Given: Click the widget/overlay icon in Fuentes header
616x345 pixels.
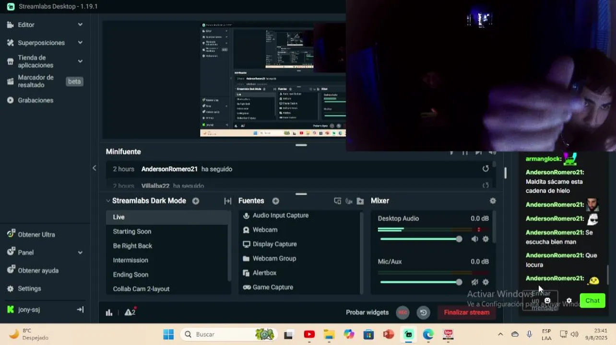Looking at the screenshot, I should [x=337, y=201].
